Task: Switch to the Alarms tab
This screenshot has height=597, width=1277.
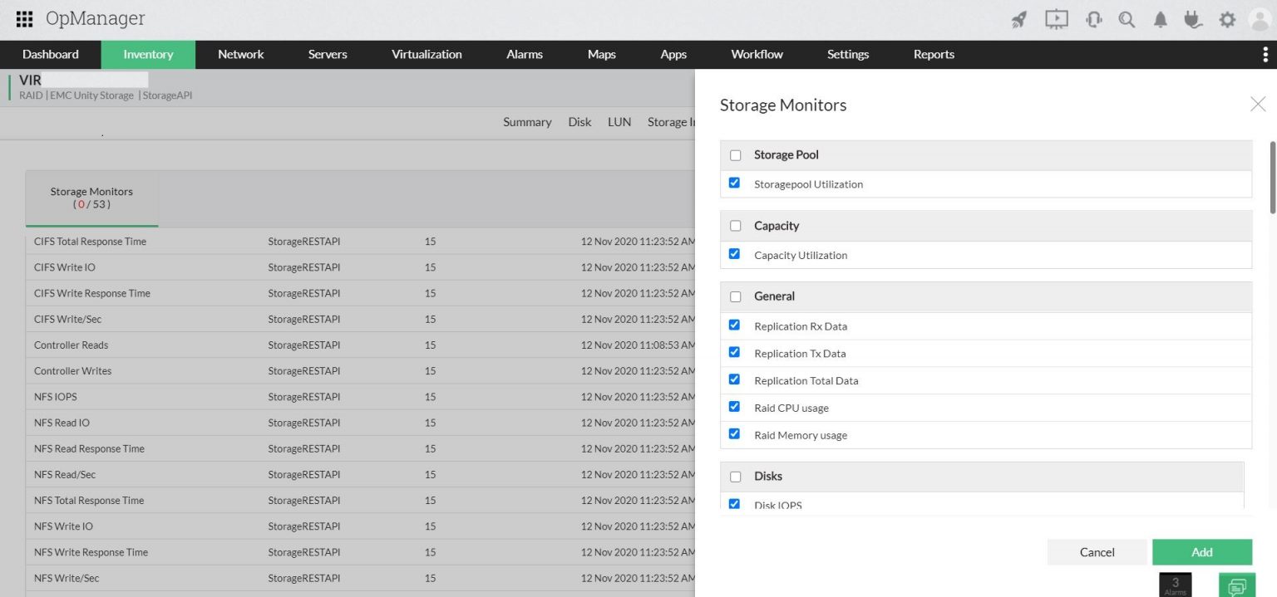Action: pos(524,55)
